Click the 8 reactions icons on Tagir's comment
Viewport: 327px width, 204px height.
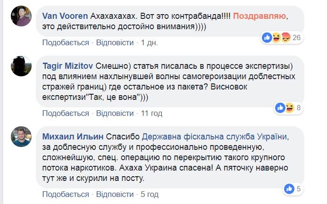coord(285,108)
